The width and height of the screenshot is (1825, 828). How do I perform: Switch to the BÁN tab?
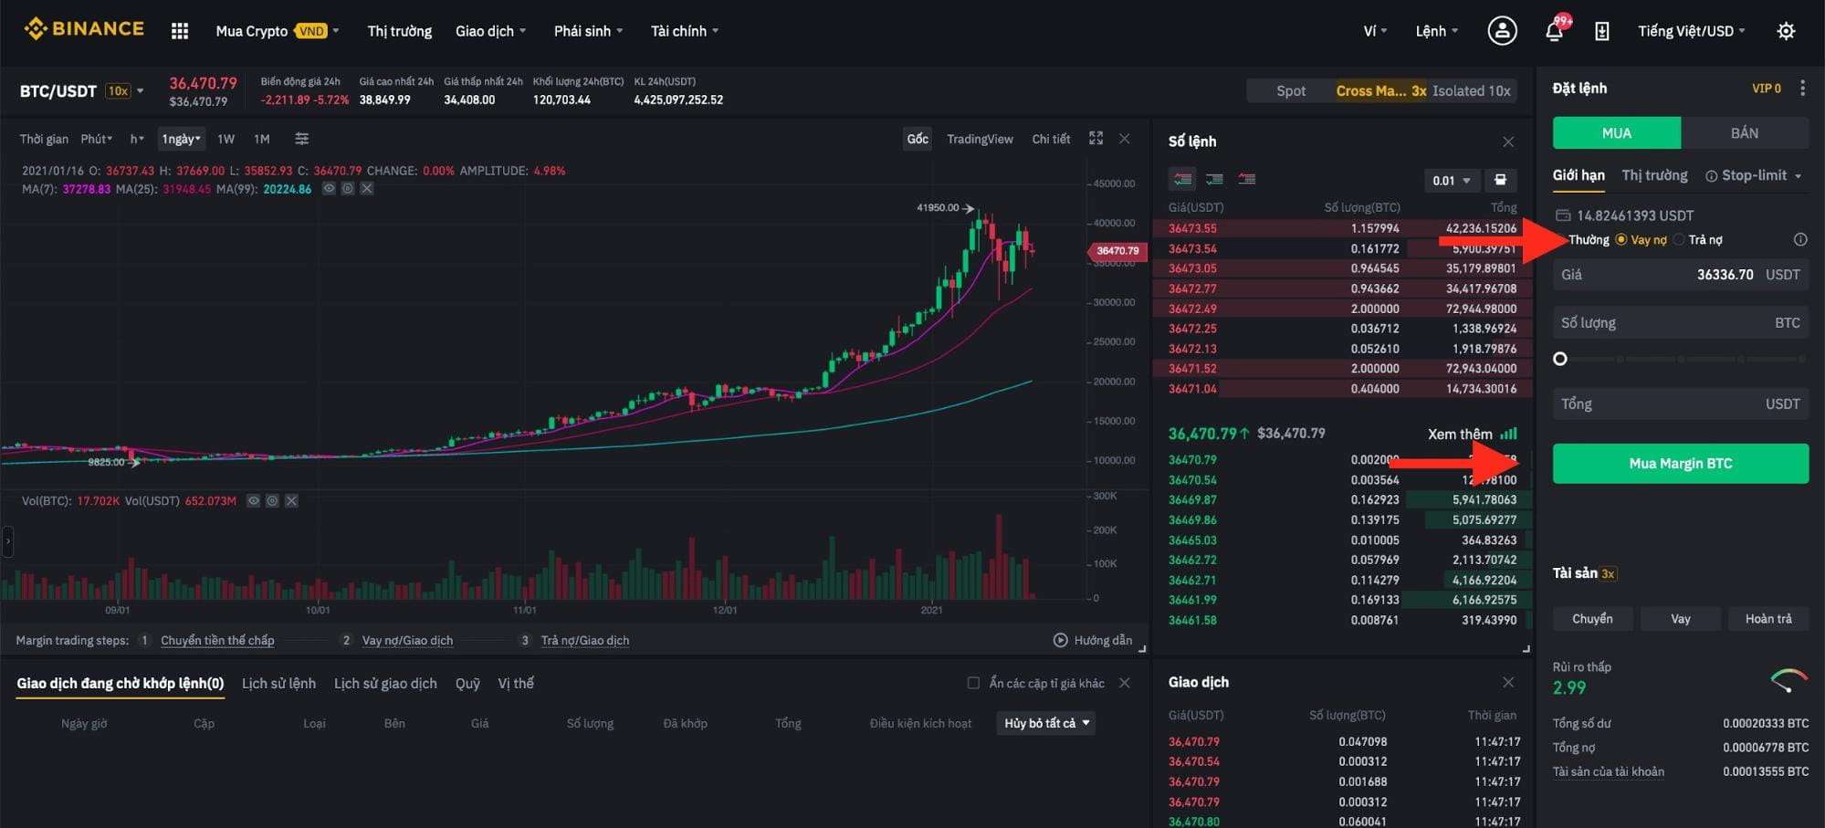tap(1744, 133)
